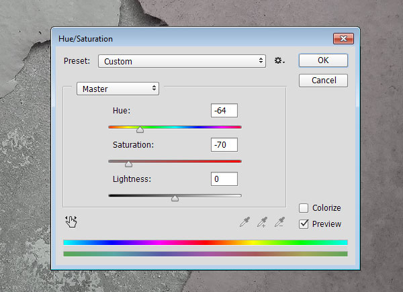Select the eyedropper tool
This screenshot has width=403, height=292.
pos(244,222)
